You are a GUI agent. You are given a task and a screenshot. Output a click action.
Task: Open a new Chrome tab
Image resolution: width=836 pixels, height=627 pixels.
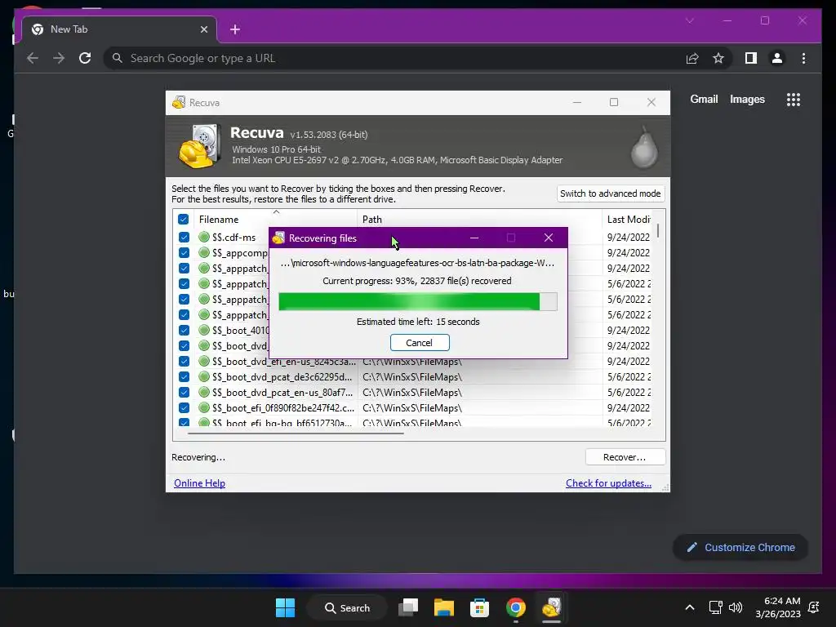235,29
